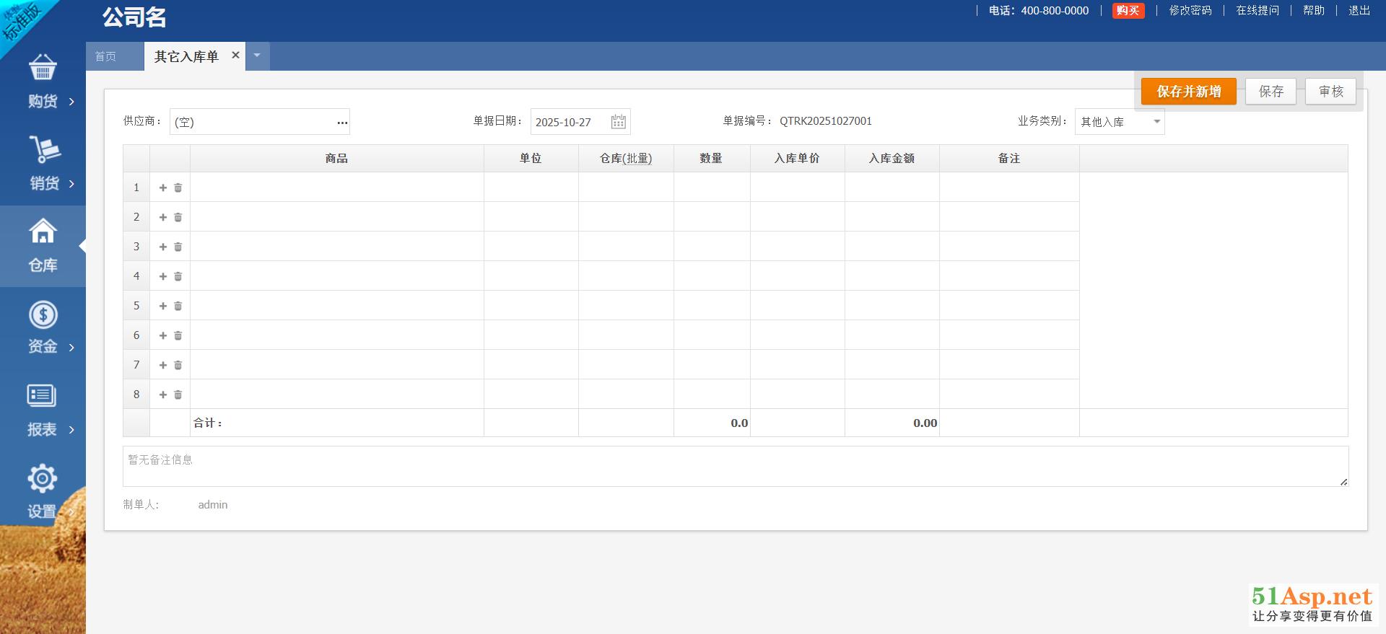This screenshot has height=634, width=1386.
Task: Click the 审核 button
Action: (x=1330, y=92)
